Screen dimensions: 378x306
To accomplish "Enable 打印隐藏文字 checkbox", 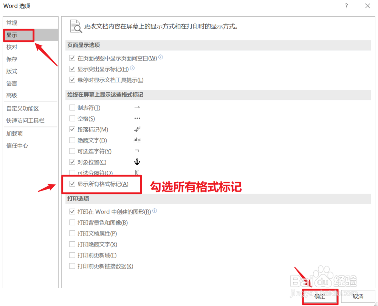I will pos(72,244).
